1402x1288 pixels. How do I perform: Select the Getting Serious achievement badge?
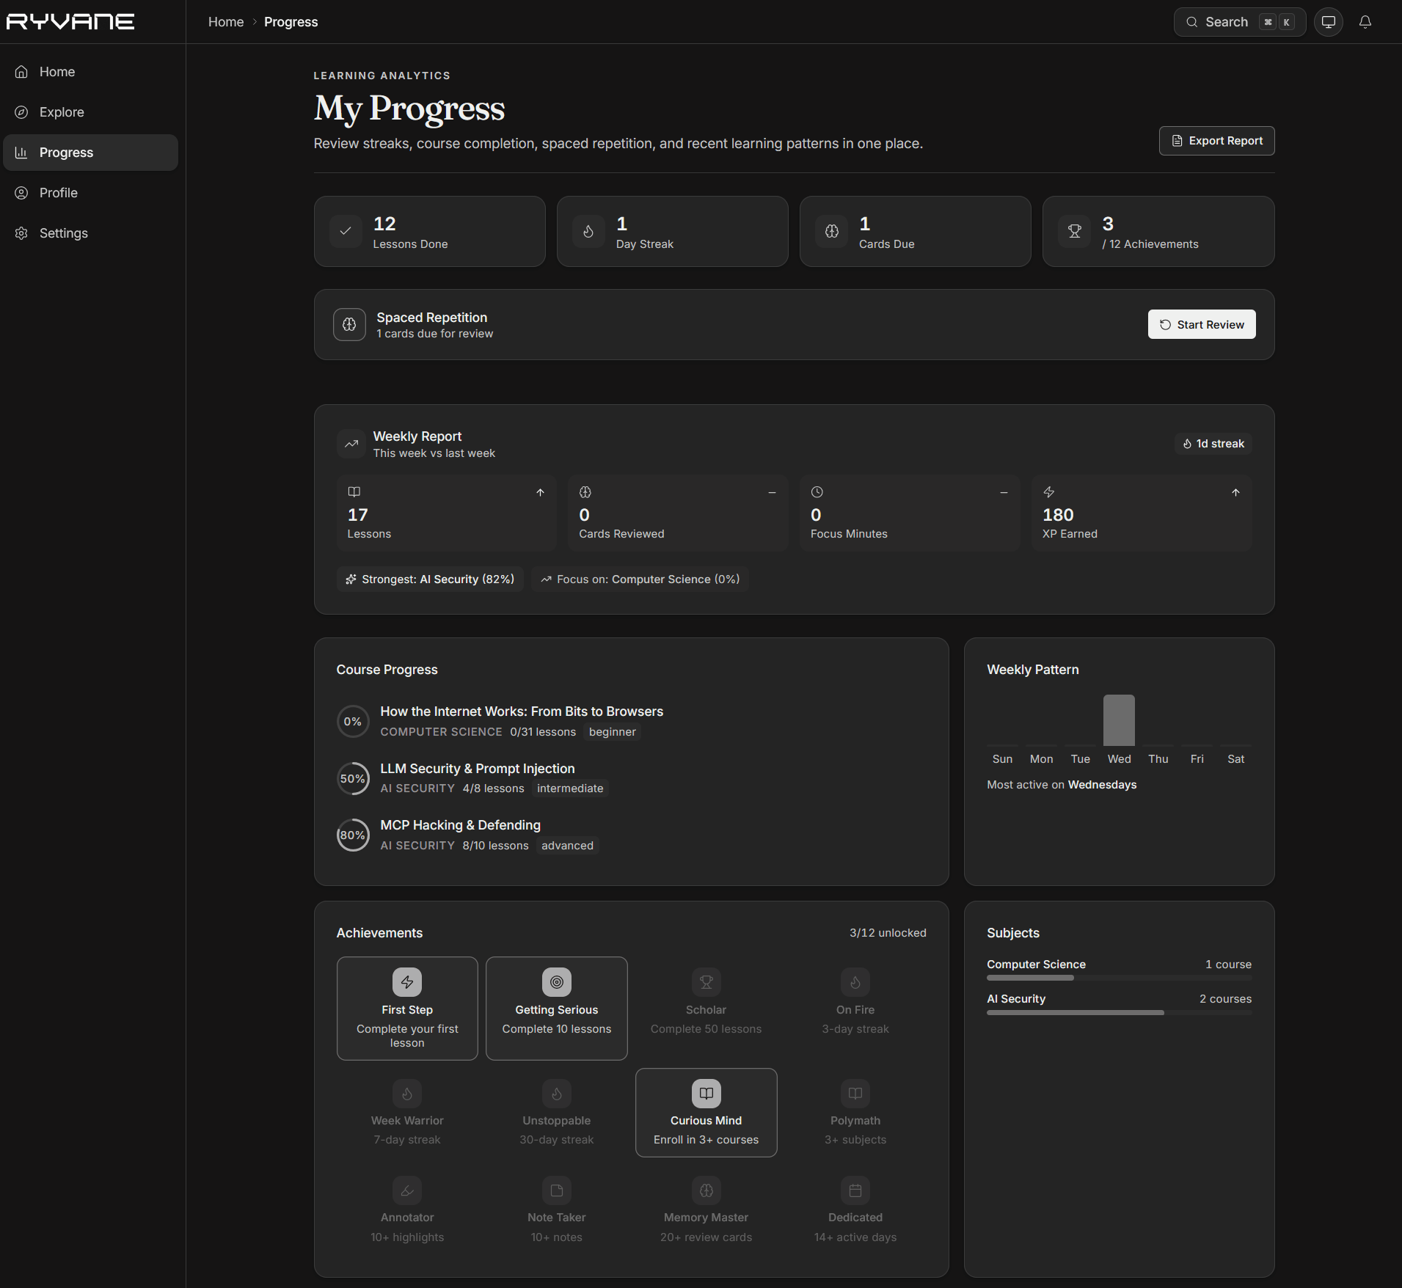point(556,1008)
